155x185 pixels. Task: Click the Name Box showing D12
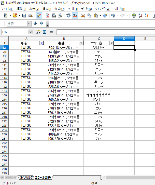tap(15, 32)
